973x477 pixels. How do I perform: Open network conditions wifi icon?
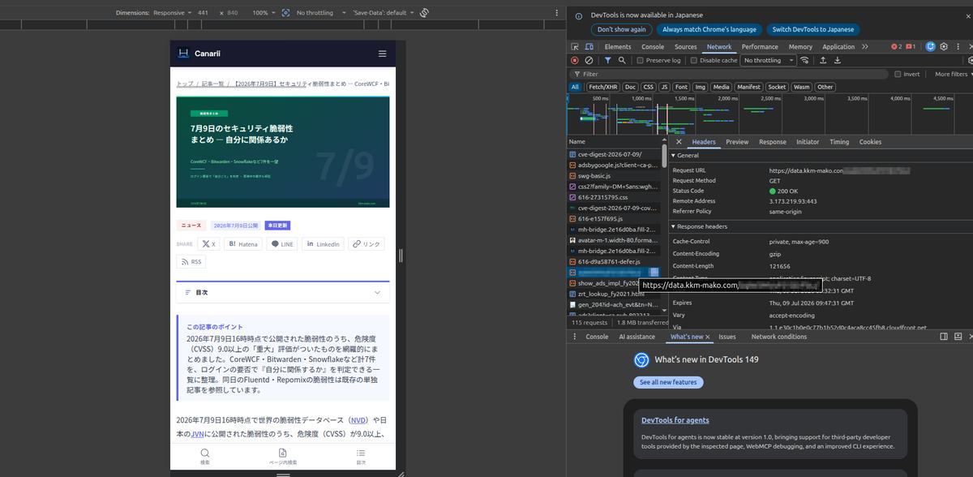(x=805, y=60)
